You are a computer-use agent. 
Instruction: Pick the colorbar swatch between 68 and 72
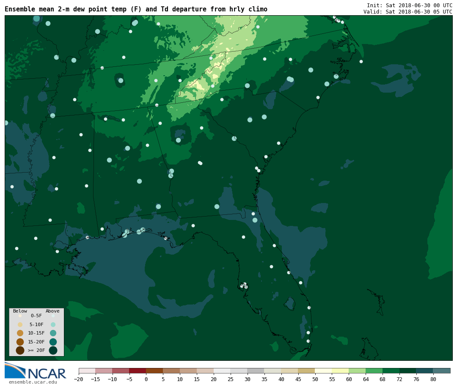pos(391,371)
